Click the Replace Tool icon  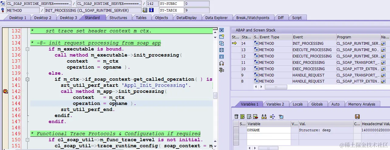(x=222, y=44)
